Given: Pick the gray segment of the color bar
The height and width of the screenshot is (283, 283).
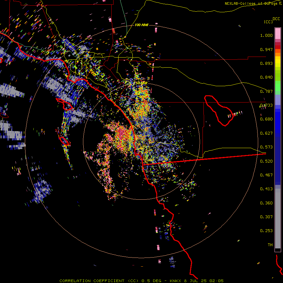Looking at the screenshot, I should point(278,219).
